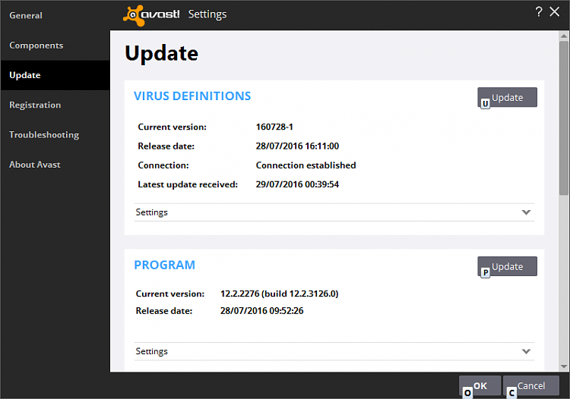Screen dimensions: 570x399
Task: Open the help question mark icon
Action: 539,12
